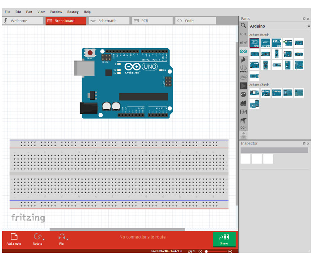
Task: Undock the Inspector panel
Action: [304, 143]
